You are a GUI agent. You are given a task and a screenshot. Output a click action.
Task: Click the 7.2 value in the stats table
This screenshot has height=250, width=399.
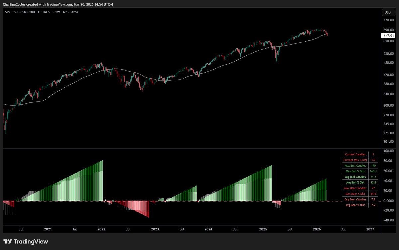pos(373,205)
